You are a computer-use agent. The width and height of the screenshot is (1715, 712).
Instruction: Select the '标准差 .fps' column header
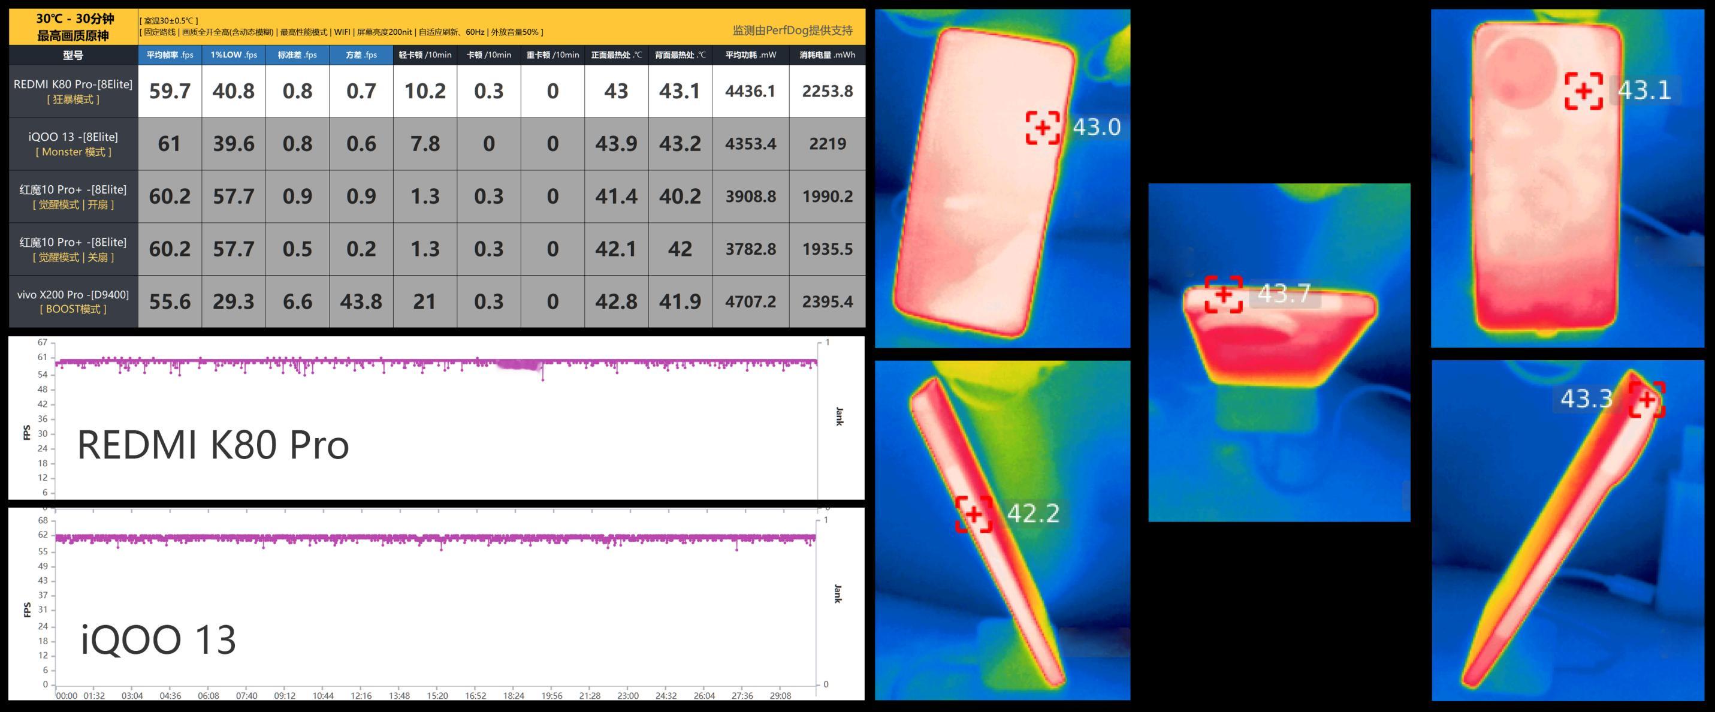point(298,55)
